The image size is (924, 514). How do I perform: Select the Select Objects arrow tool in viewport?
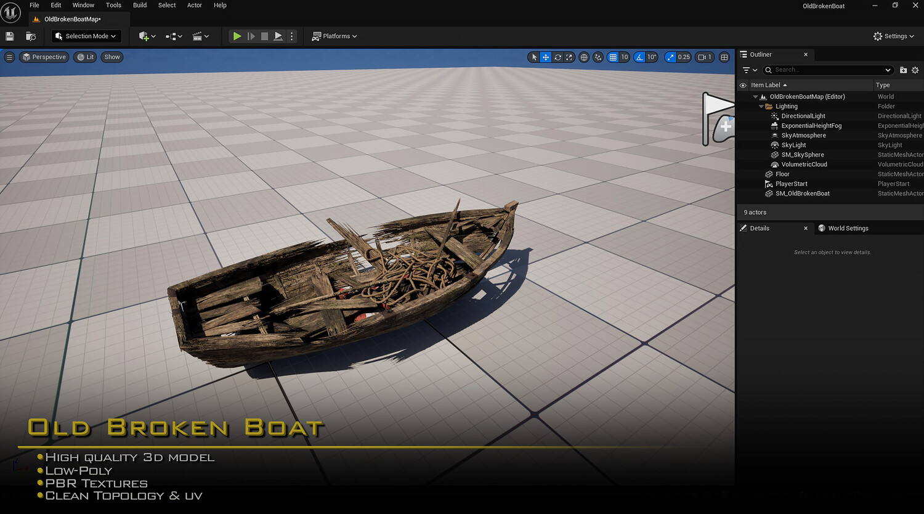click(x=534, y=57)
